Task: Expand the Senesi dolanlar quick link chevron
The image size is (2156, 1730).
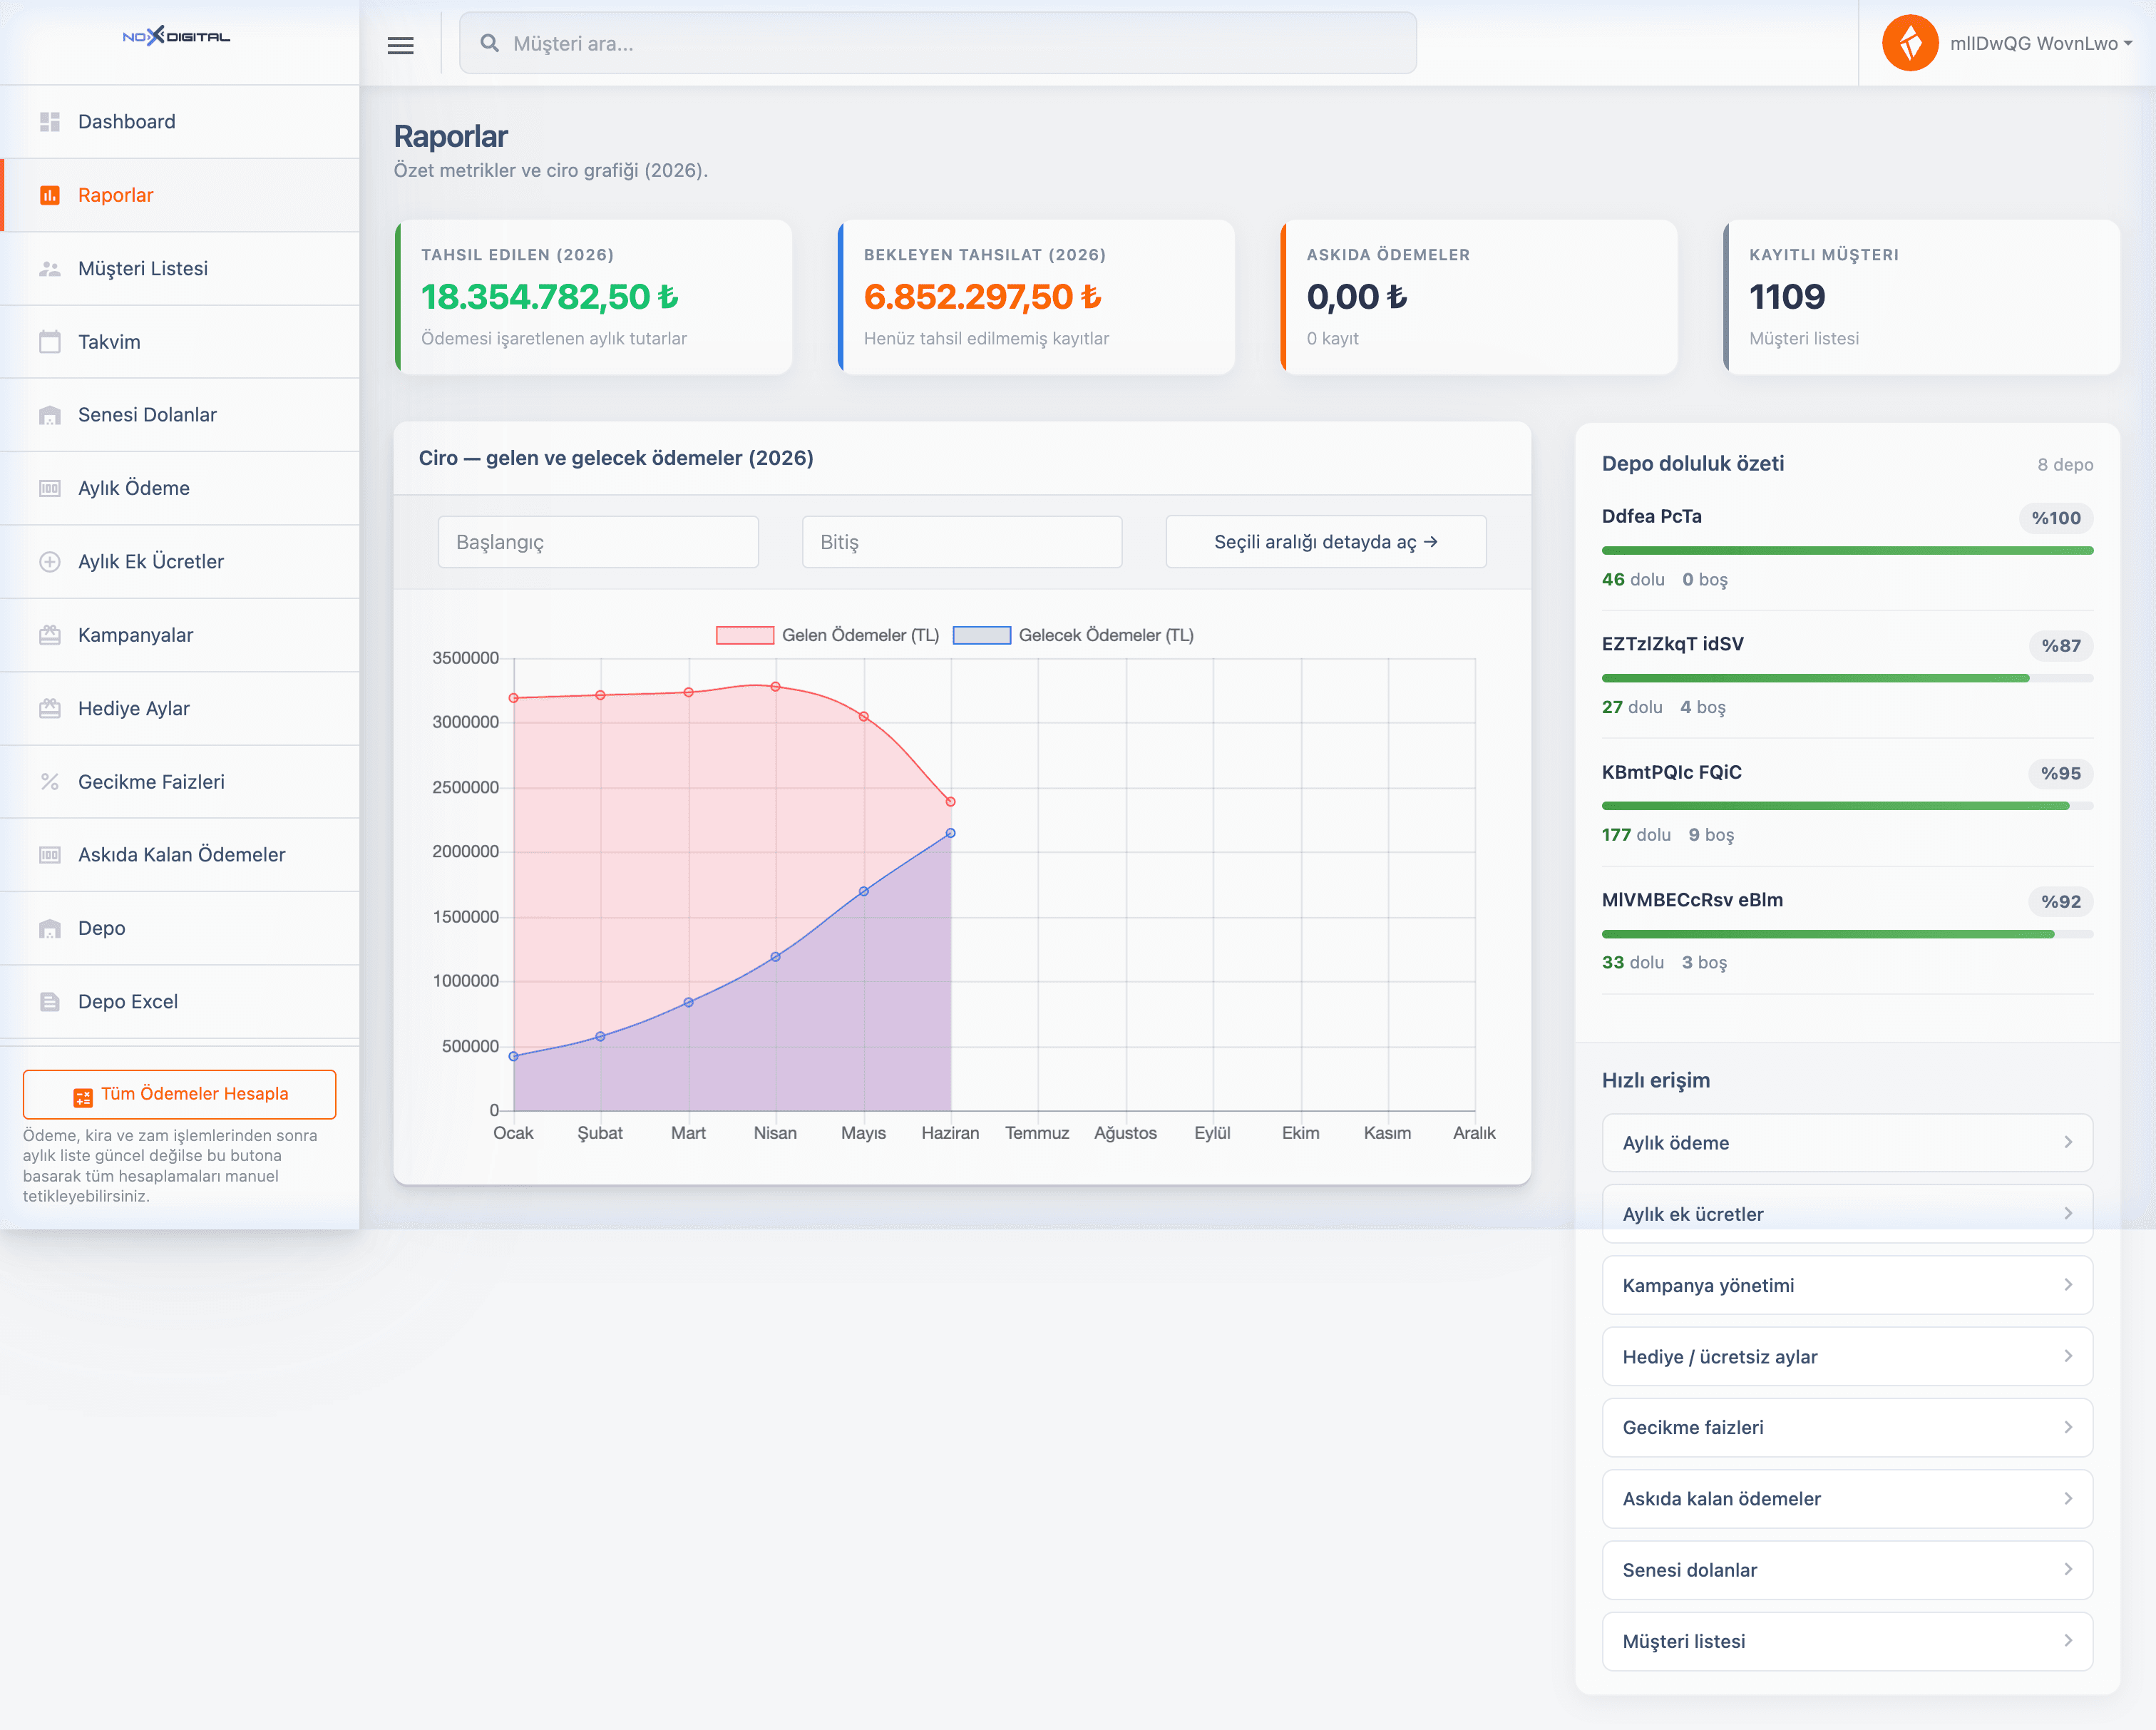Action: [x=2068, y=1569]
